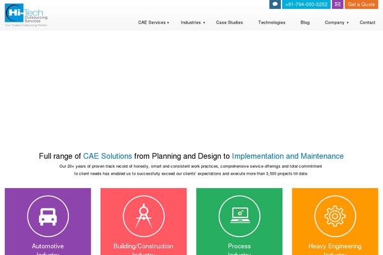This screenshot has width=383, height=255.
Task: Click the laptop process industry icon
Action: [239, 216]
